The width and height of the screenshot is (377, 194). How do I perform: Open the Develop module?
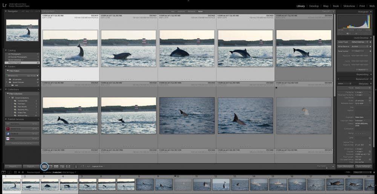coord(314,6)
